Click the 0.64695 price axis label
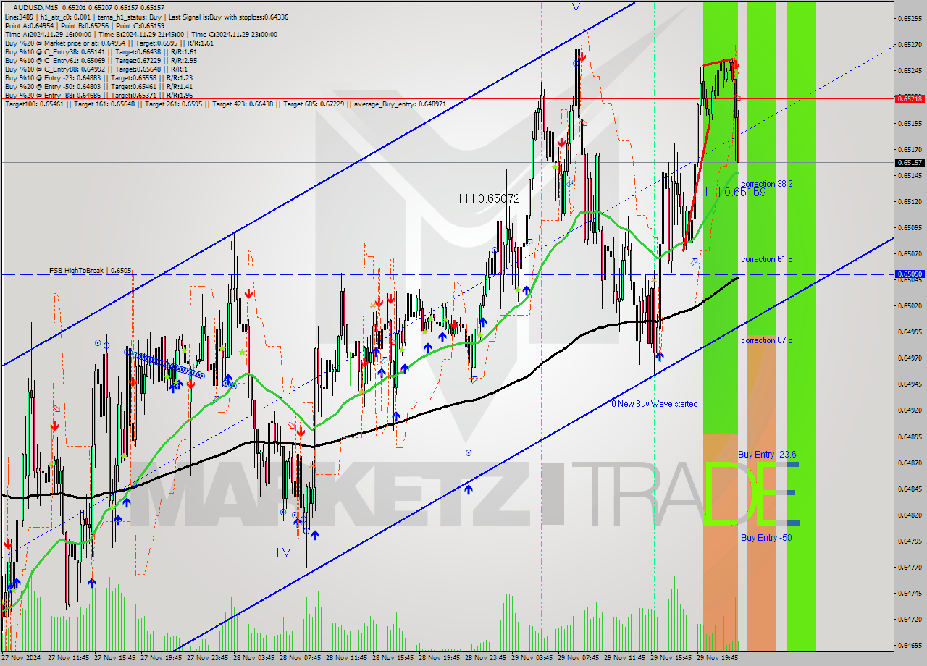The image size is (927, 666). (x=910, y=645)
